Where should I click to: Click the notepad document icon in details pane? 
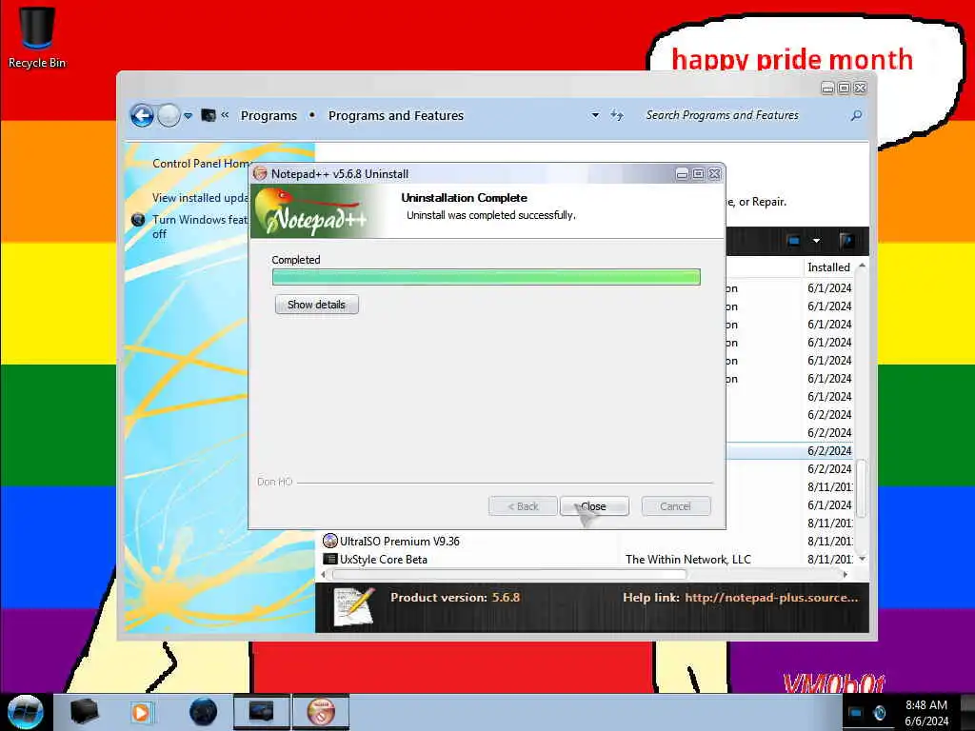click(354, 606)
